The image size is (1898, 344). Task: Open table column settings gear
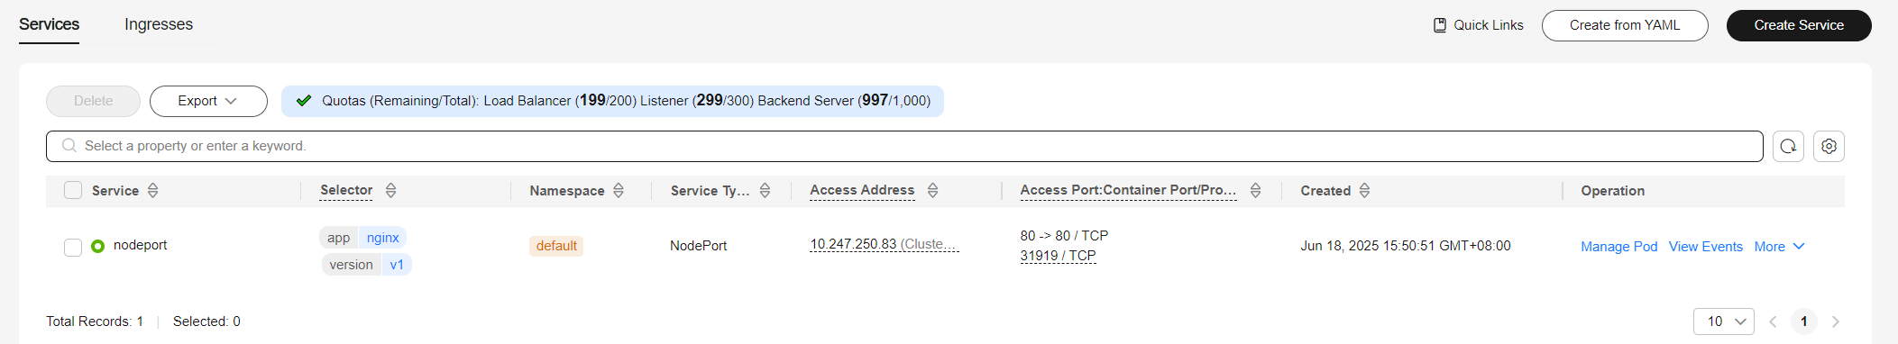click(x=1829, y=146)
